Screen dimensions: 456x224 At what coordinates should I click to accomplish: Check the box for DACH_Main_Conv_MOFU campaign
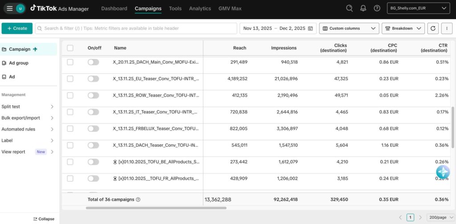[70, 62]
